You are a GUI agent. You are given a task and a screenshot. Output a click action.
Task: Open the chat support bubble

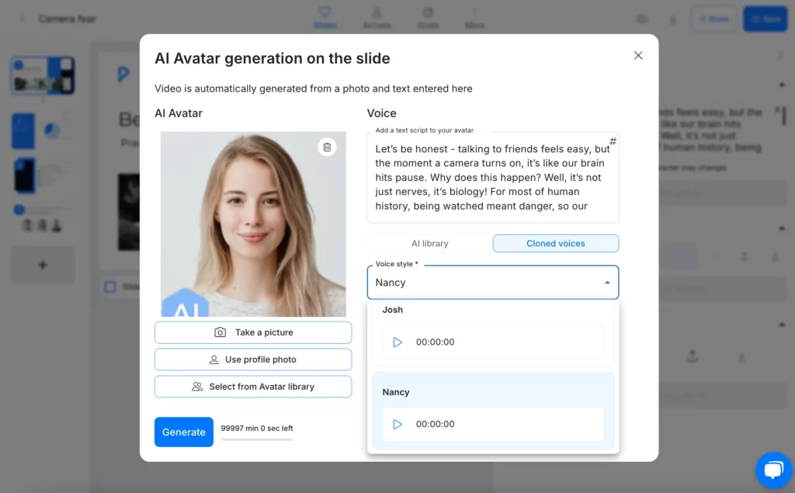(x=773, y=470)
